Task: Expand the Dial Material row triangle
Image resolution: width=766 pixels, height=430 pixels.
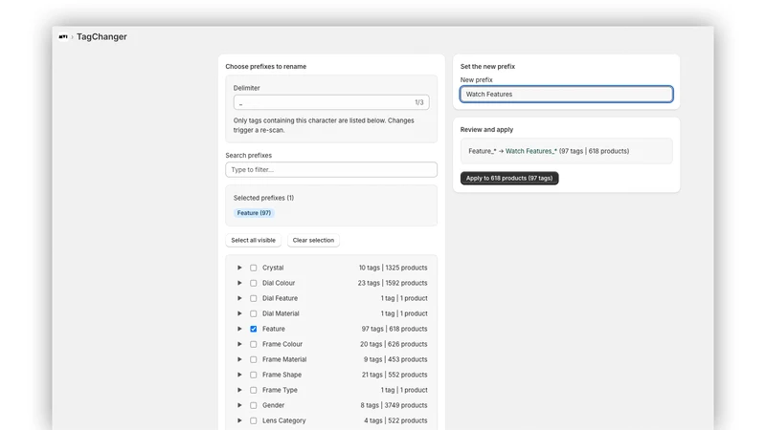Action: coord(239,313)
